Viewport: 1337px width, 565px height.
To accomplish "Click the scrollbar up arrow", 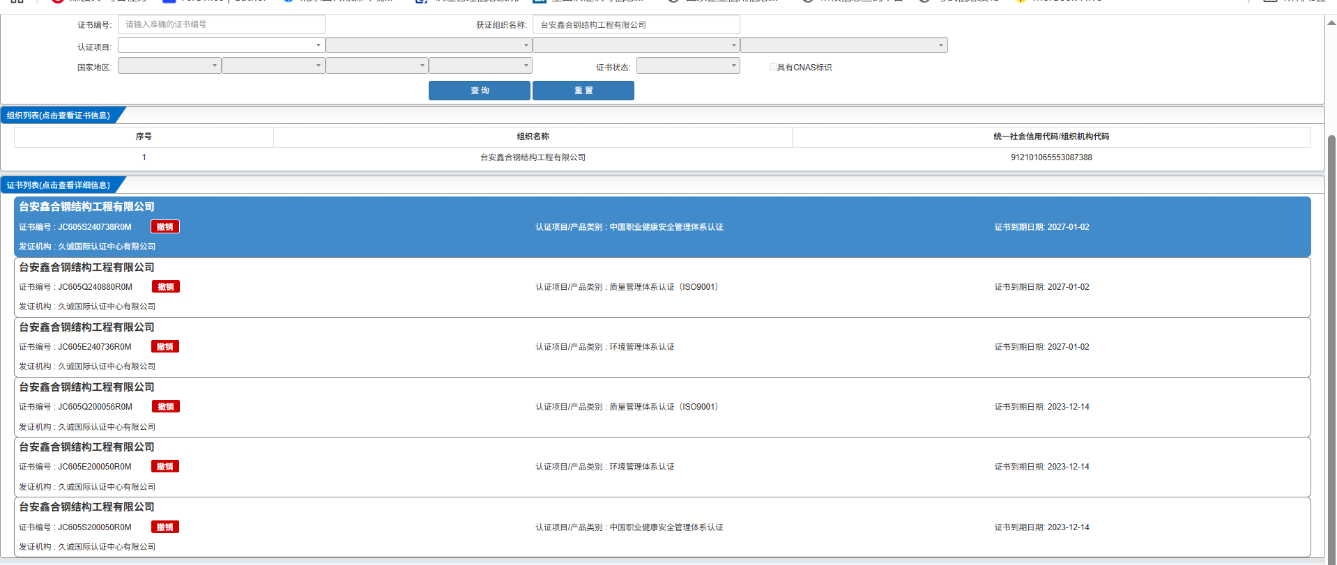I will pyautogui.click(x=1331, y=22).
